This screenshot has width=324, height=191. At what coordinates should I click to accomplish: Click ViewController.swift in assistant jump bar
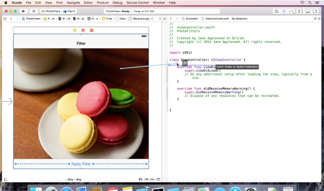point(215,19)
